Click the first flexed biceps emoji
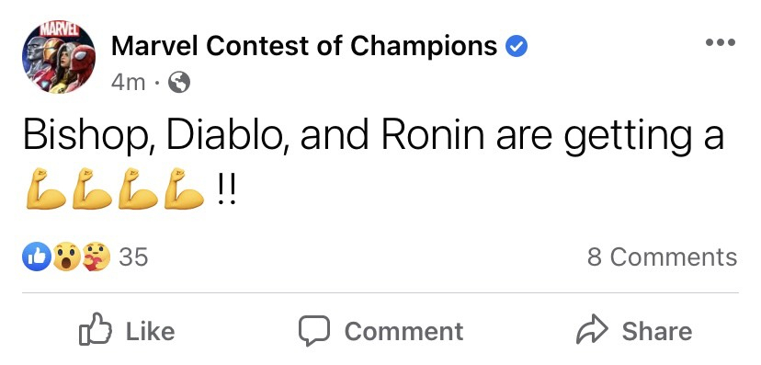Image resolution: width=761 pixels, height=365 pixels. pos(46,188)
